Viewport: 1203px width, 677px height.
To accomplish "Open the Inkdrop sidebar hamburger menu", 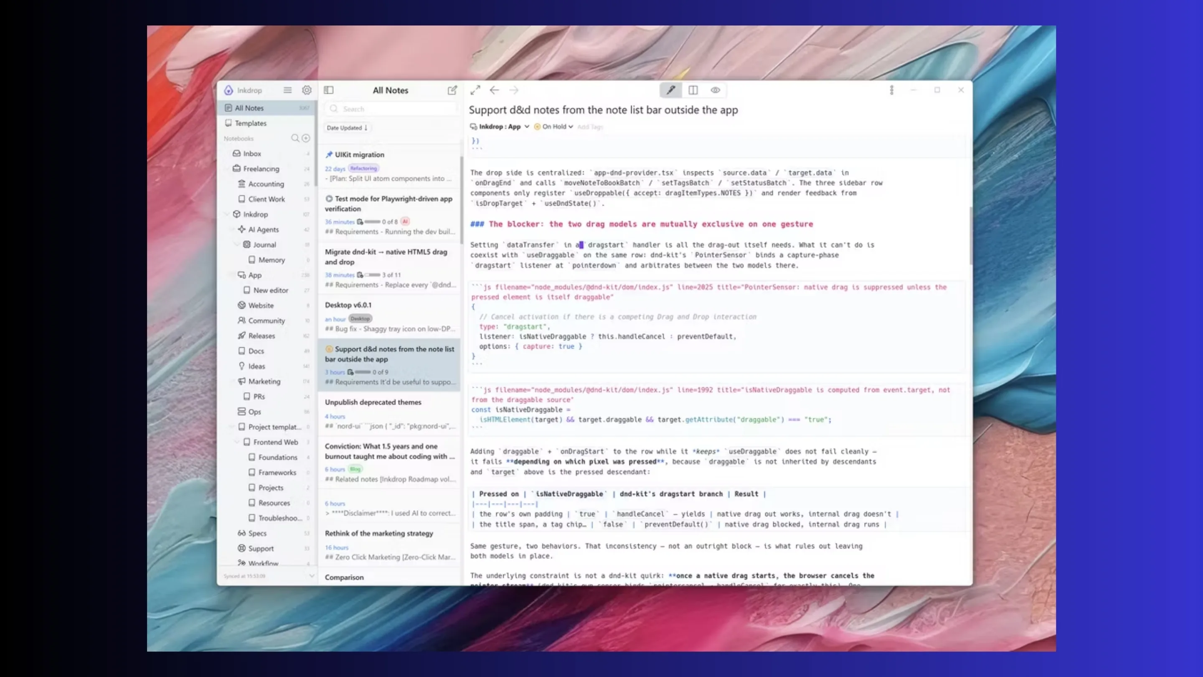I will tap(287, 90).
